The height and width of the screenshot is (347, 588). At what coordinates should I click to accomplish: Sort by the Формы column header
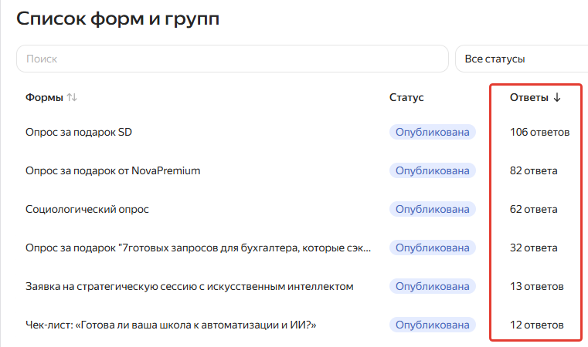coord(44,97)
